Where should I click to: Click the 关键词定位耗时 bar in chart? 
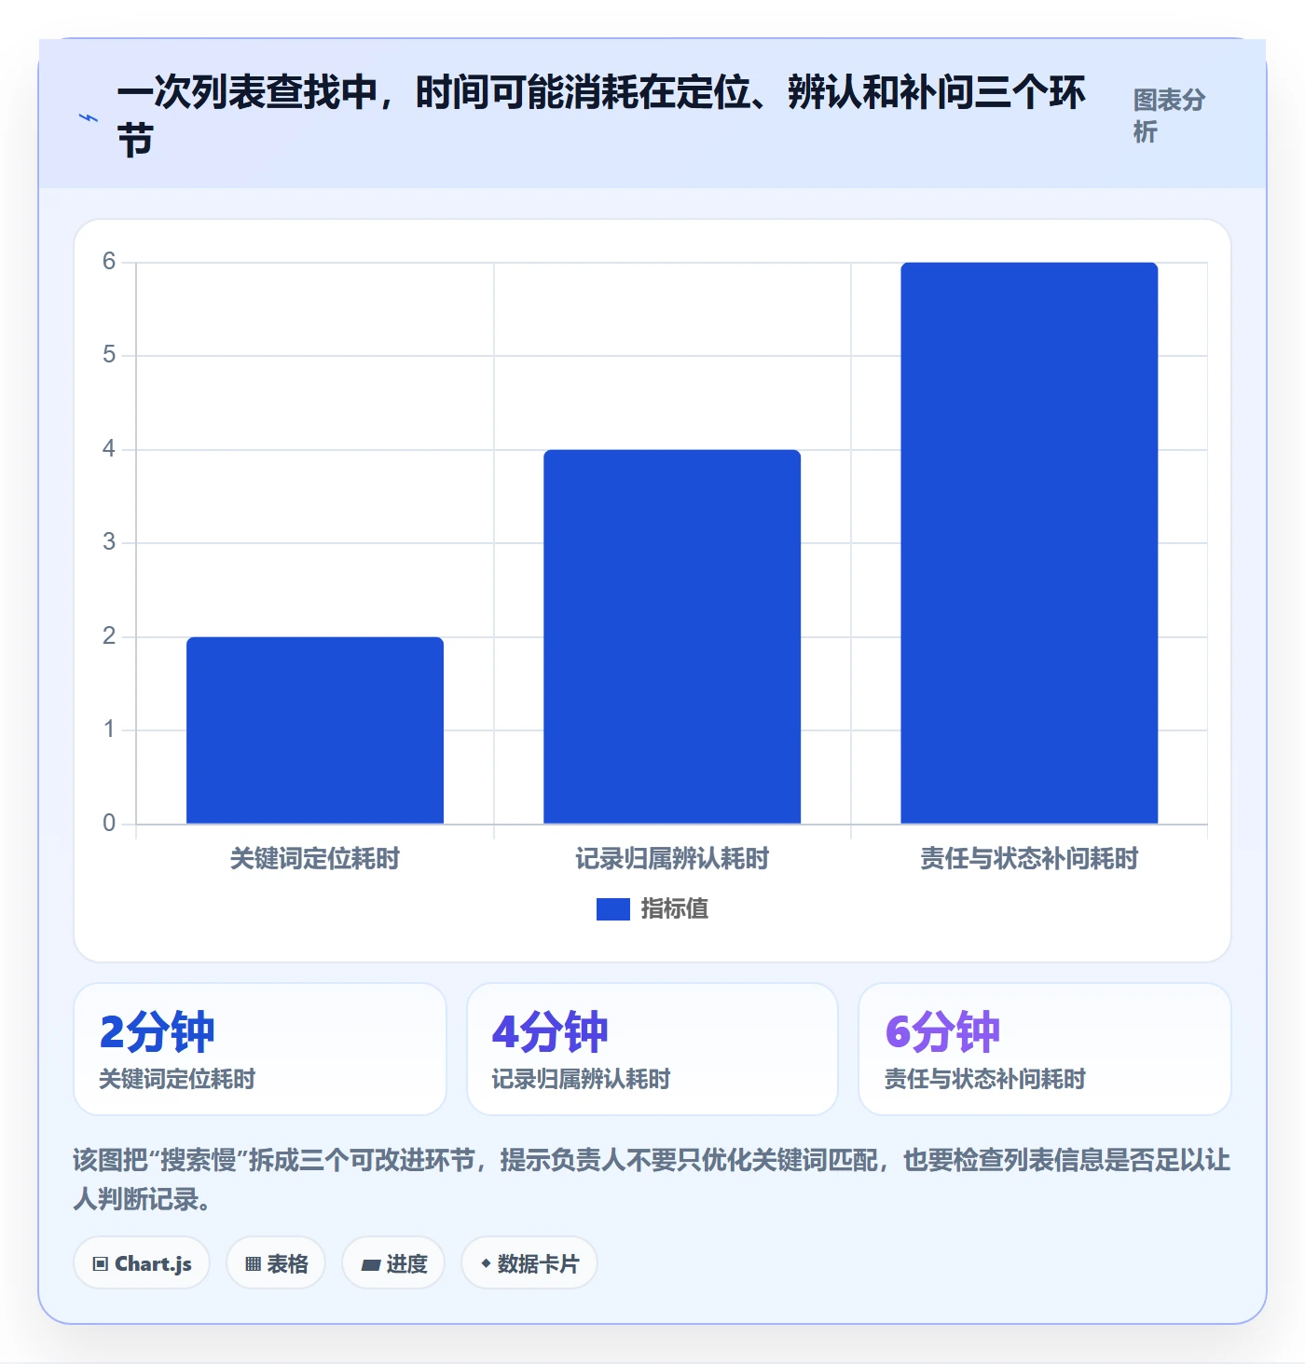pos(315,730)
